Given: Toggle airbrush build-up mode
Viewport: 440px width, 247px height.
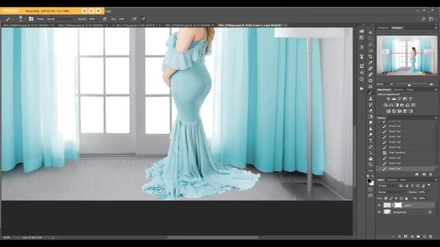Looking at the screenshot, I should [135, 19].
